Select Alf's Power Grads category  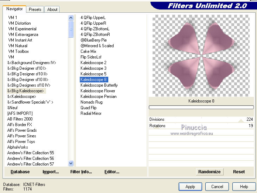pyautogui.click(x=22, y=130)
